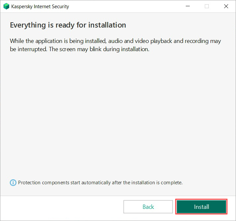Viewport: 236px width, 221px height.
Task: Click the word "installation" in the heading
Action: coord(108,25)
